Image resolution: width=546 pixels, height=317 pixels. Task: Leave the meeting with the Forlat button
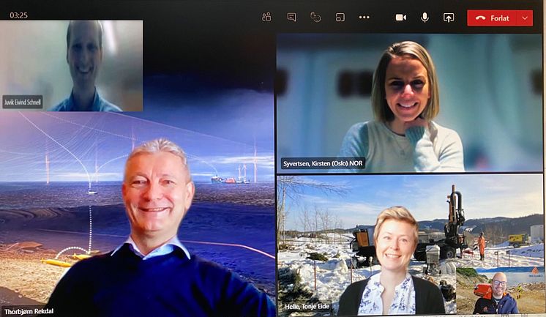coord(492,18)
